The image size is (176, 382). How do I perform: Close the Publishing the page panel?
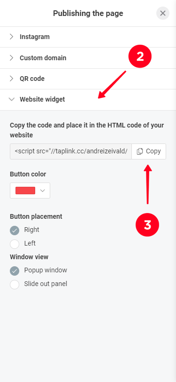point(163,13)
